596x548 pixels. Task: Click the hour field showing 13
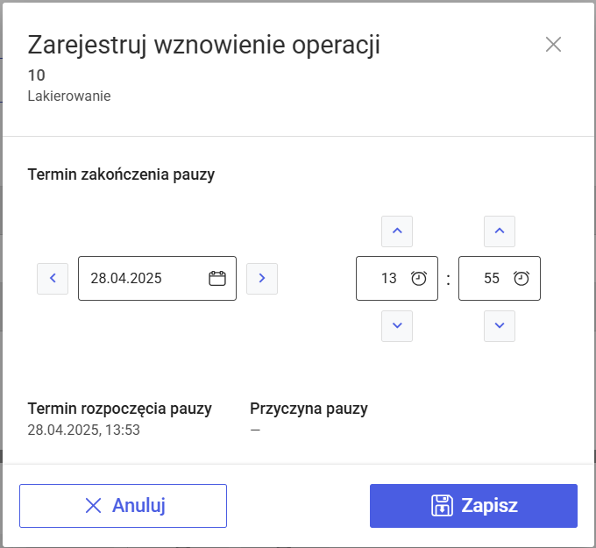click(387, 279)
